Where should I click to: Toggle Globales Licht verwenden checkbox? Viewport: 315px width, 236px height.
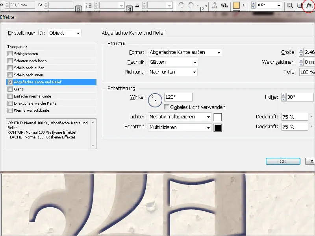pyautogui.click(x=167, y=107)
